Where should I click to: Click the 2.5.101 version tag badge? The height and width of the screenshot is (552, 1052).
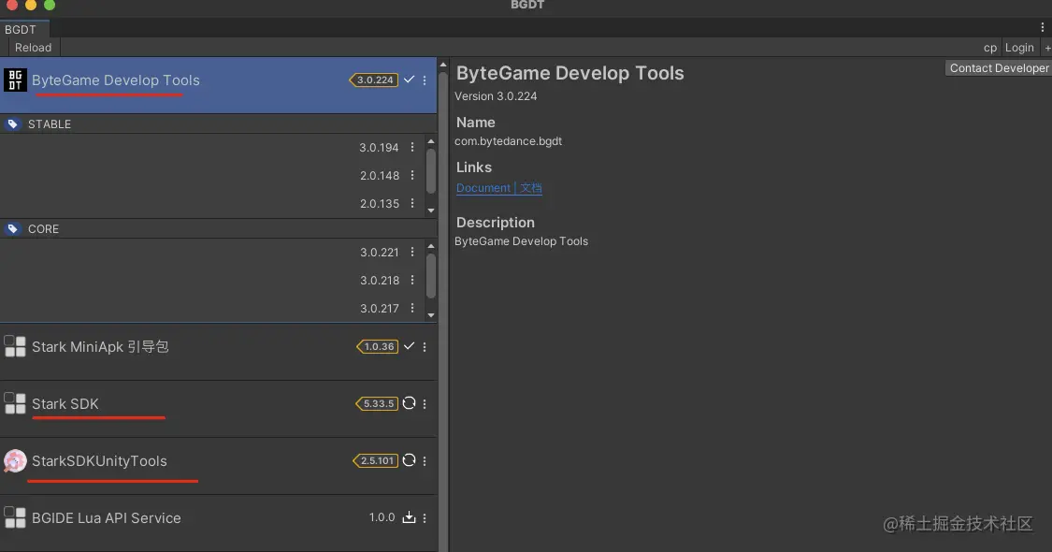tap(376, 460)
